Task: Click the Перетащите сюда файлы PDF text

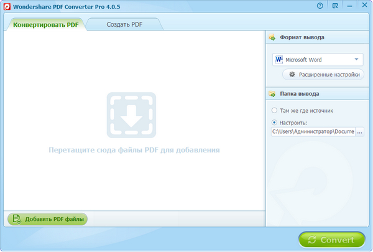Action: [x=134, y=150]
